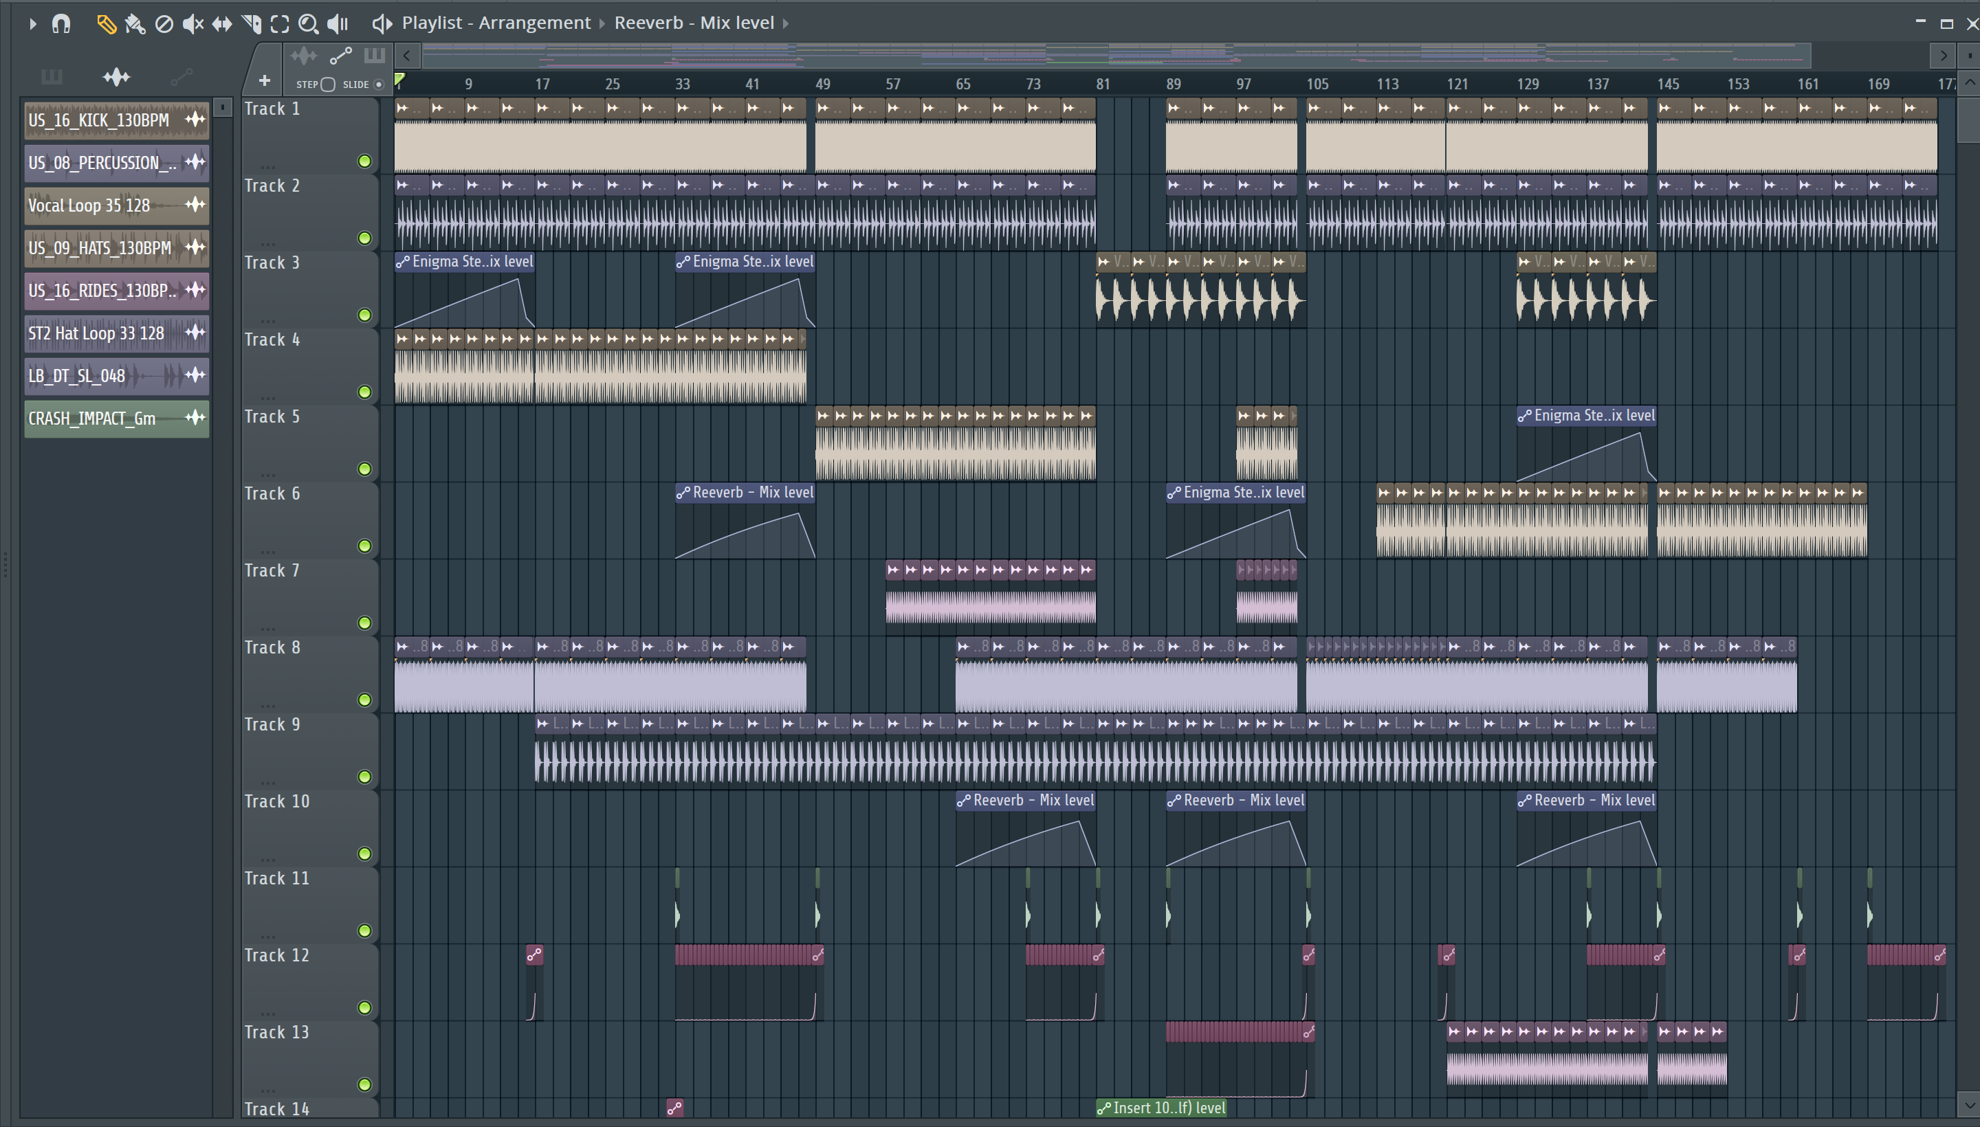Select the Track 10 header label
Viewport: 1980px width, 1127px height.
coord(276,802)
